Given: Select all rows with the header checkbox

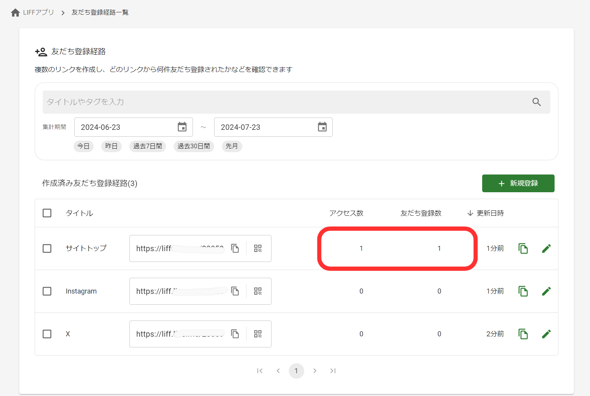Looking at the screenshot, I should (47, 213).
